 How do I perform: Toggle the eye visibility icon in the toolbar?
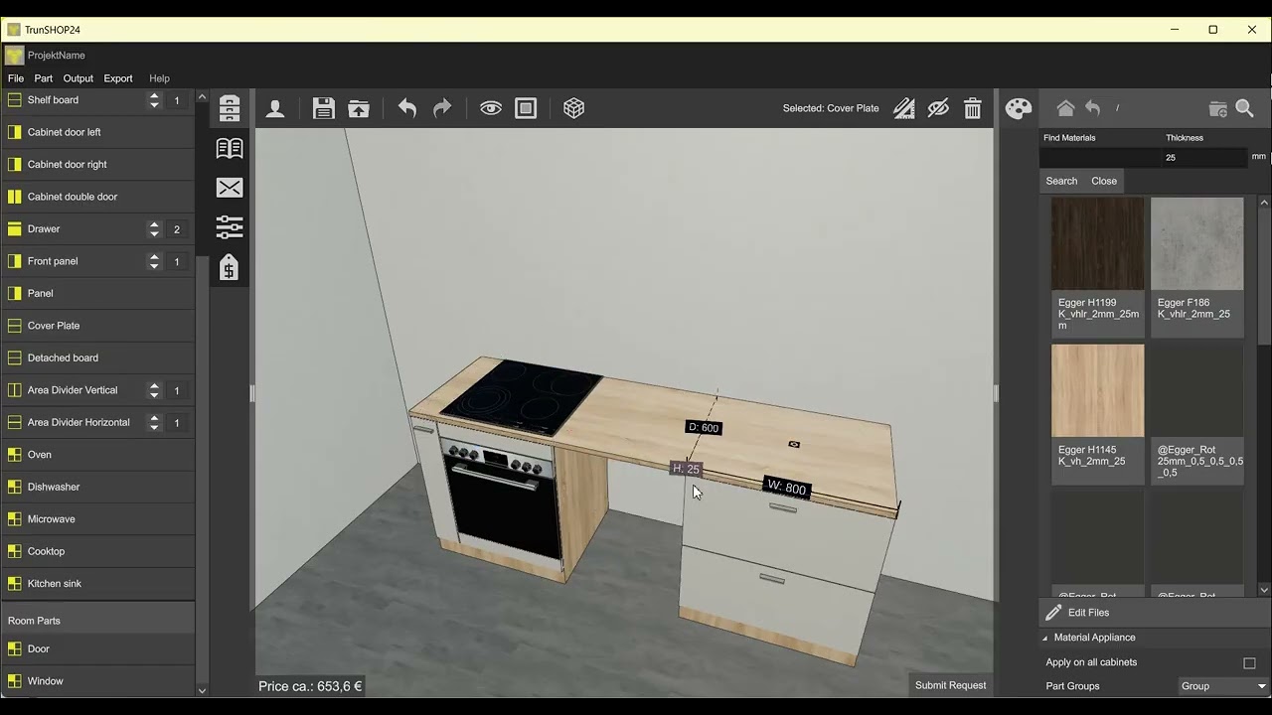(x=491, y=108)
